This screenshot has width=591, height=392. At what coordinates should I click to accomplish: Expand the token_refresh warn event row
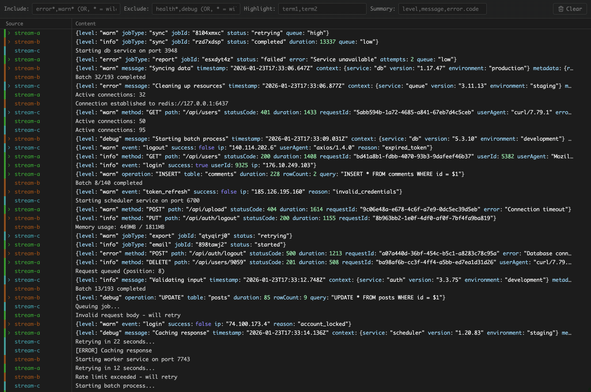point(8,191)
